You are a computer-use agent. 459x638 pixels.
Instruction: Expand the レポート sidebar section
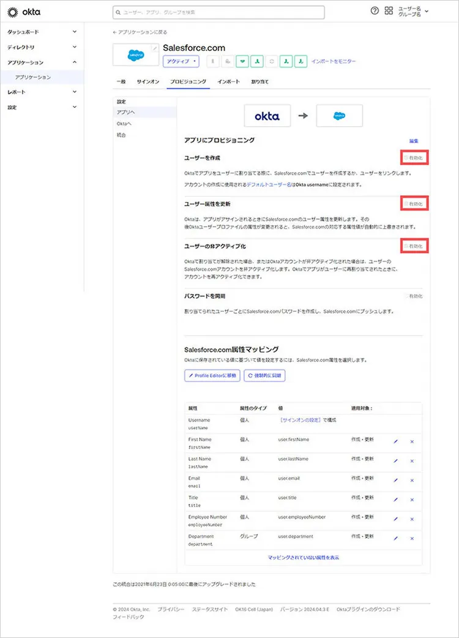(x=42, y=92)
